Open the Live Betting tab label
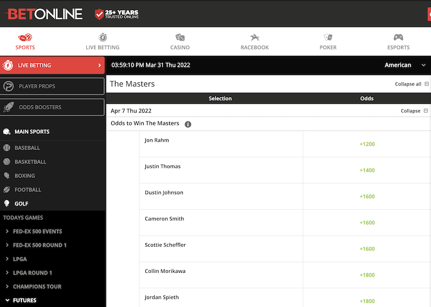 pyautogui.click(x=103, y=47)
